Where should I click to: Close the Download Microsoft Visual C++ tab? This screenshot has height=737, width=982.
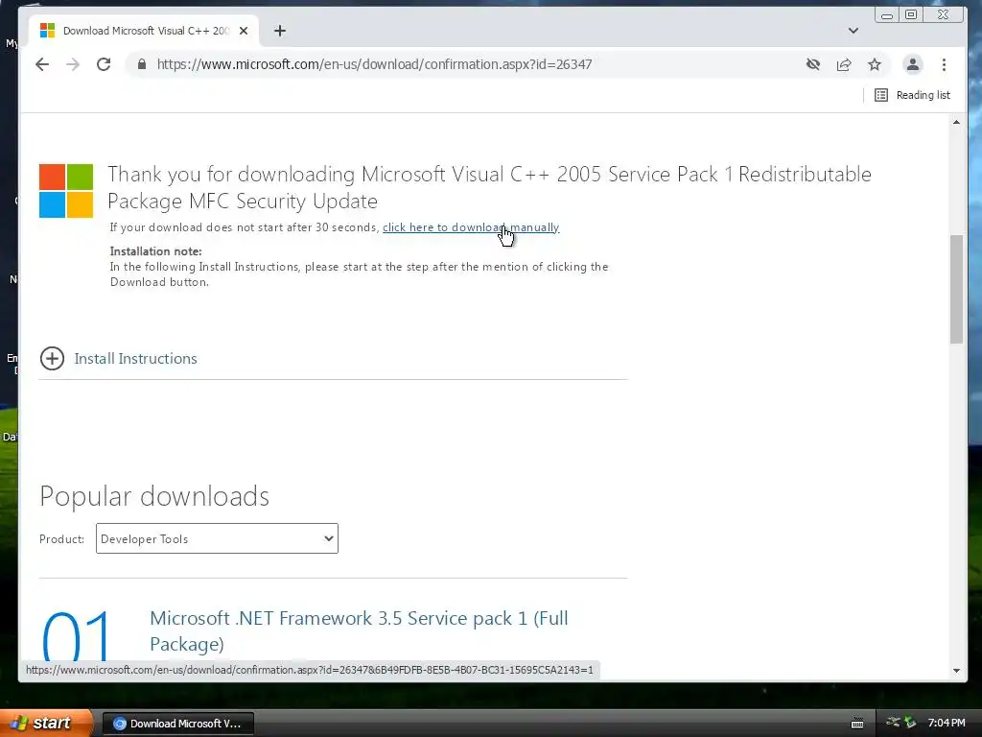tap(244, 31)
